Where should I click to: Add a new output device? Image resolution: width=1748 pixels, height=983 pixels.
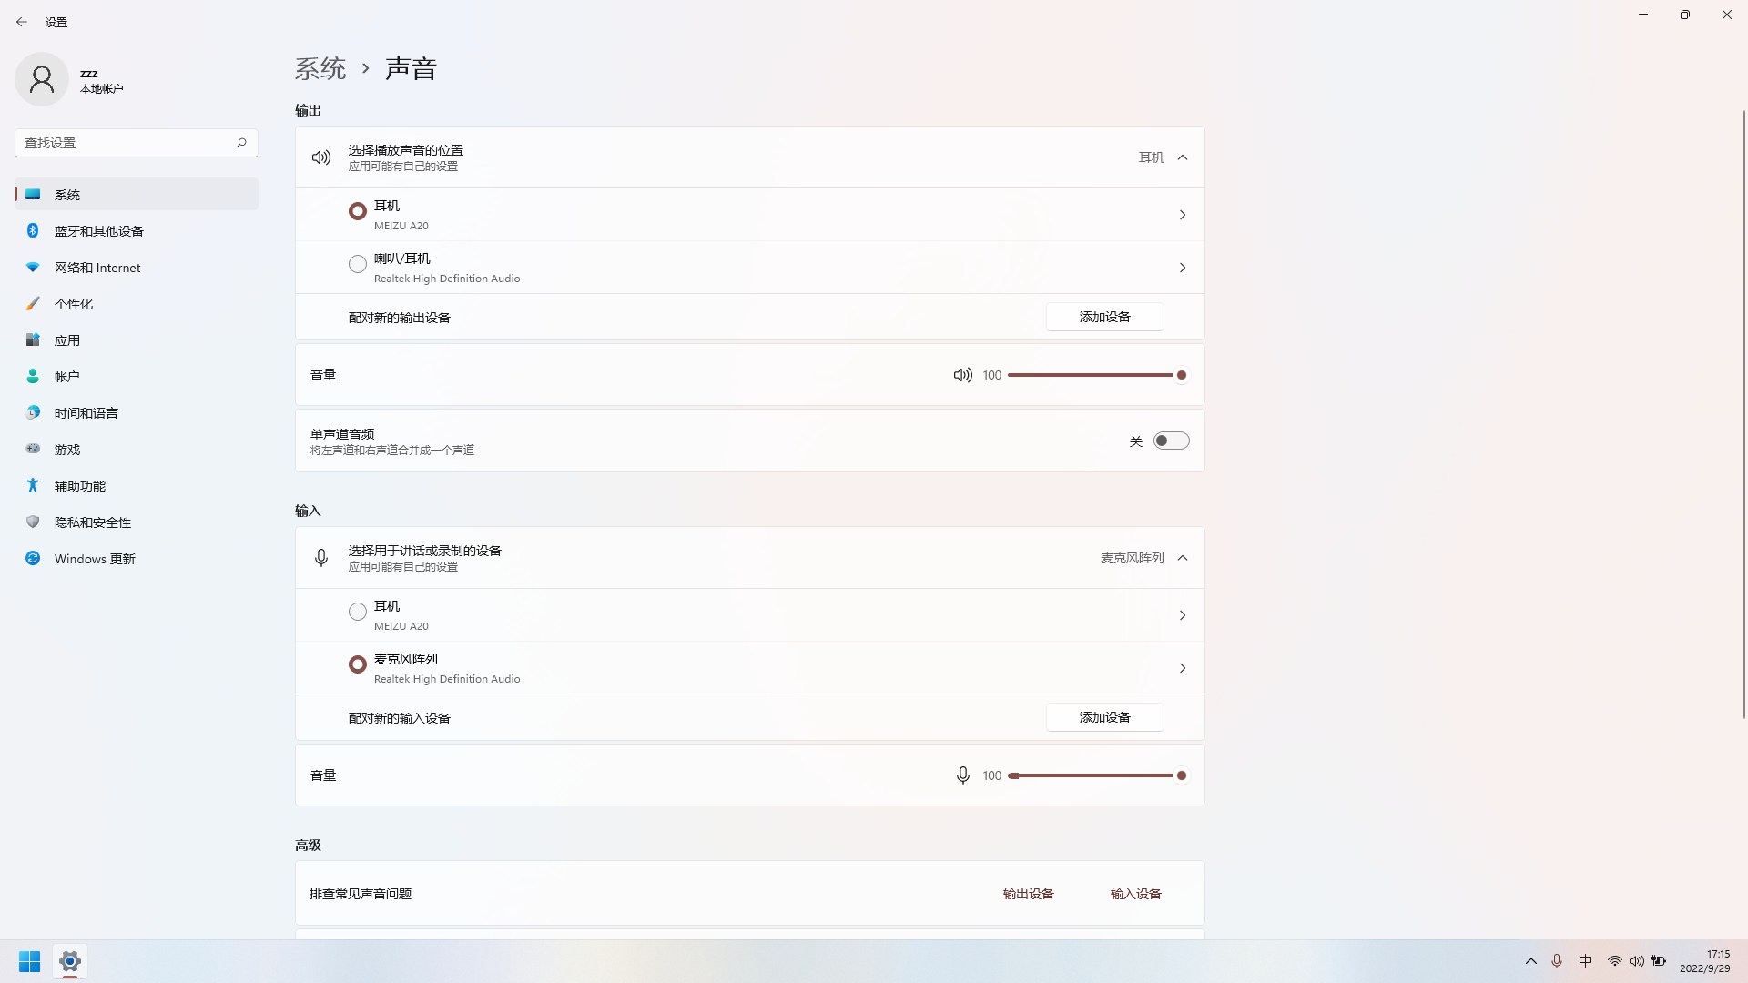click(1104, 317)
